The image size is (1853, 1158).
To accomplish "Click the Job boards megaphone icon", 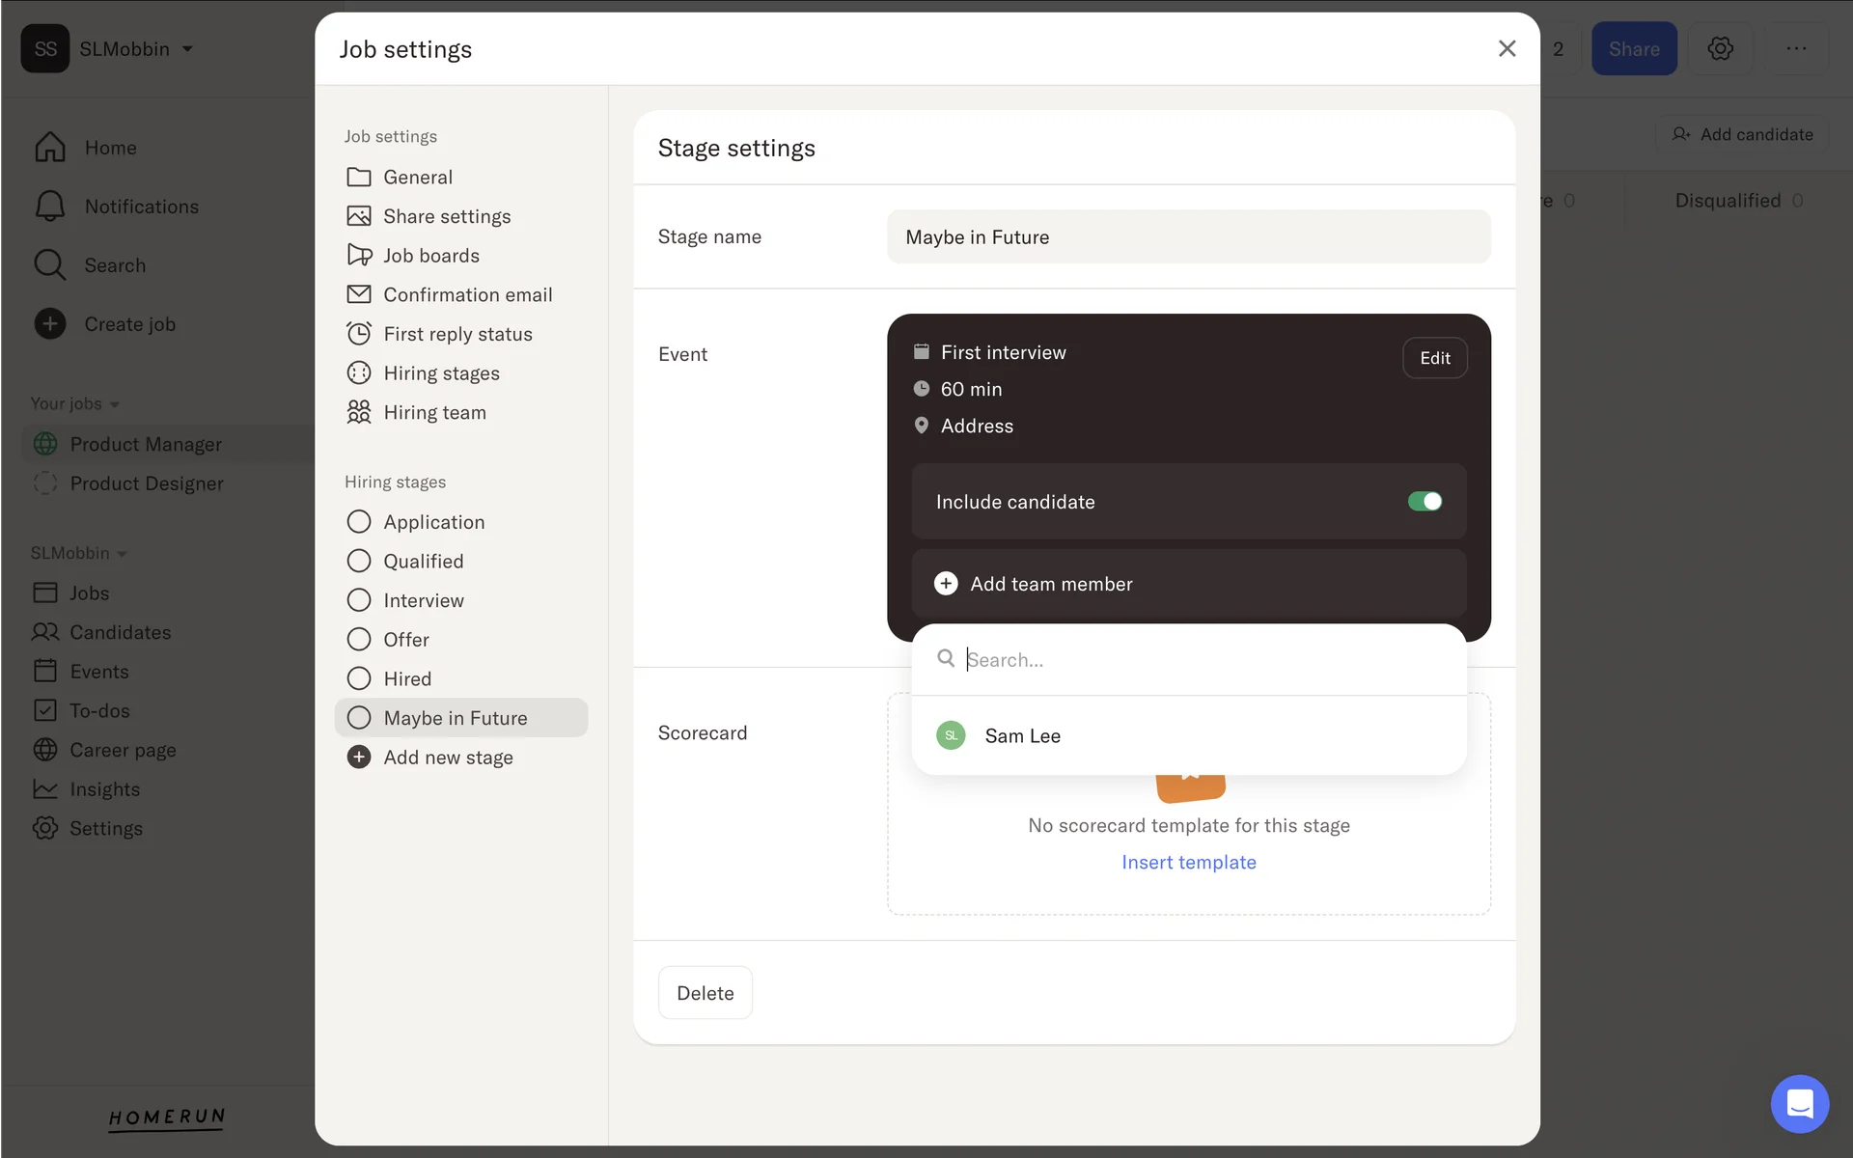I will tap(358, 255).
